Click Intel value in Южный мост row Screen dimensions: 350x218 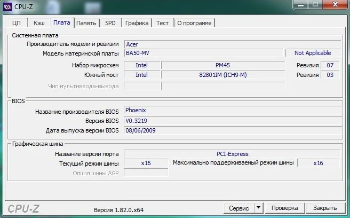[x=142, y=75]
